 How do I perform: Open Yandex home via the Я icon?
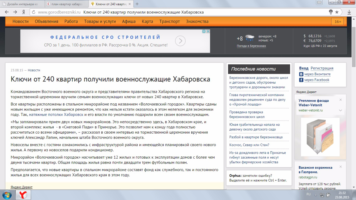(24, 12)
